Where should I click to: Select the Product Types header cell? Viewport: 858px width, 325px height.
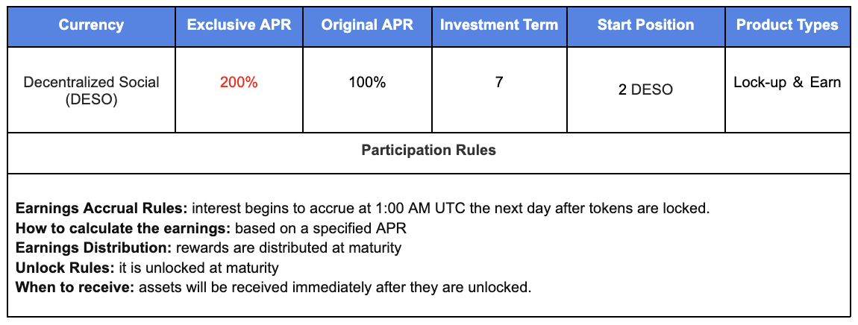[x=787, y=25]
